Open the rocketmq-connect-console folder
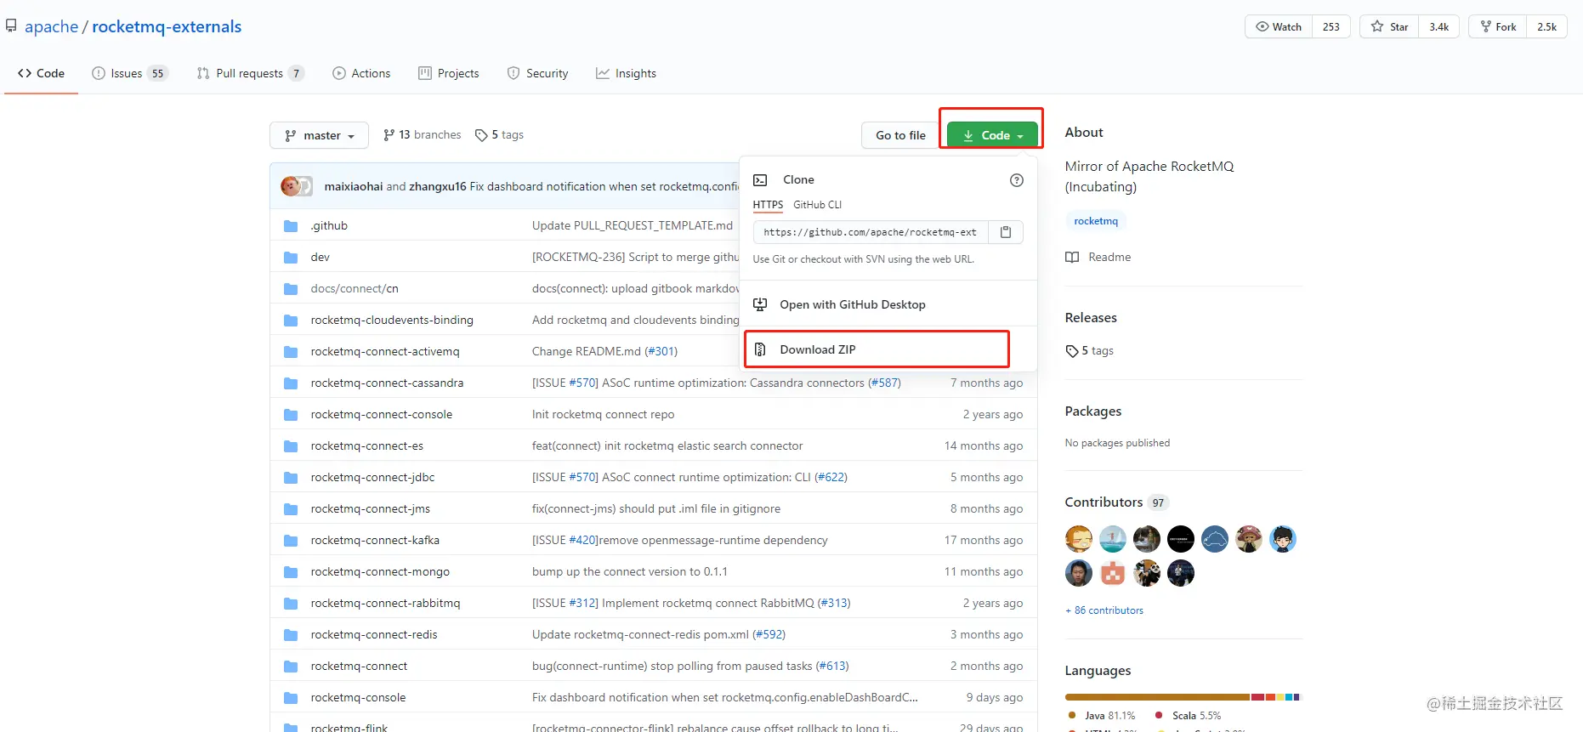Screen dimensions: 1583x732 (381, 415)
